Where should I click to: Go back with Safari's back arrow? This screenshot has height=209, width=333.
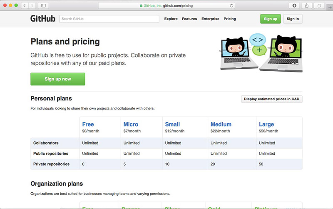click(x=25, y=5)
